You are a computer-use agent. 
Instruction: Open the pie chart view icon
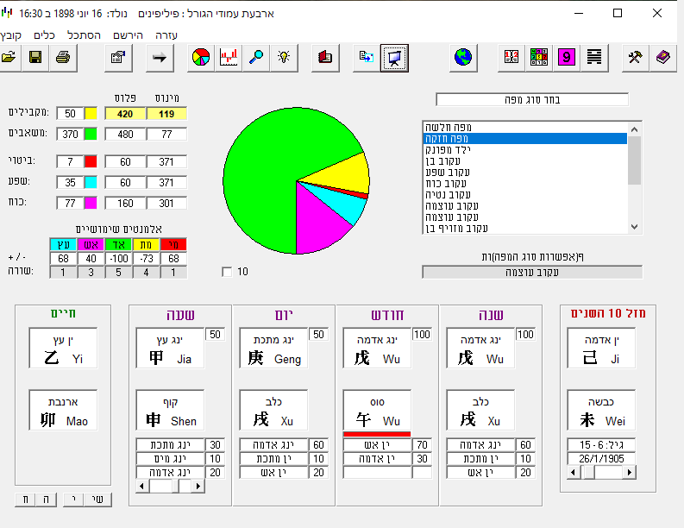(201, 58)
